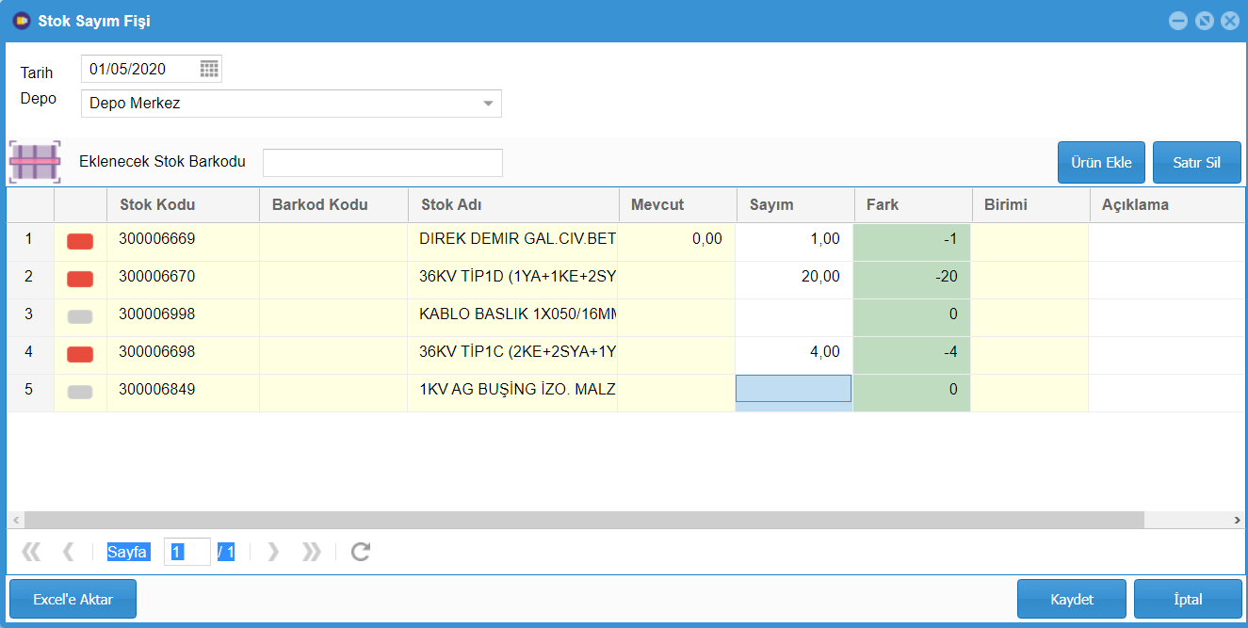Select stock code 300006698 cell

pos(183,355)
